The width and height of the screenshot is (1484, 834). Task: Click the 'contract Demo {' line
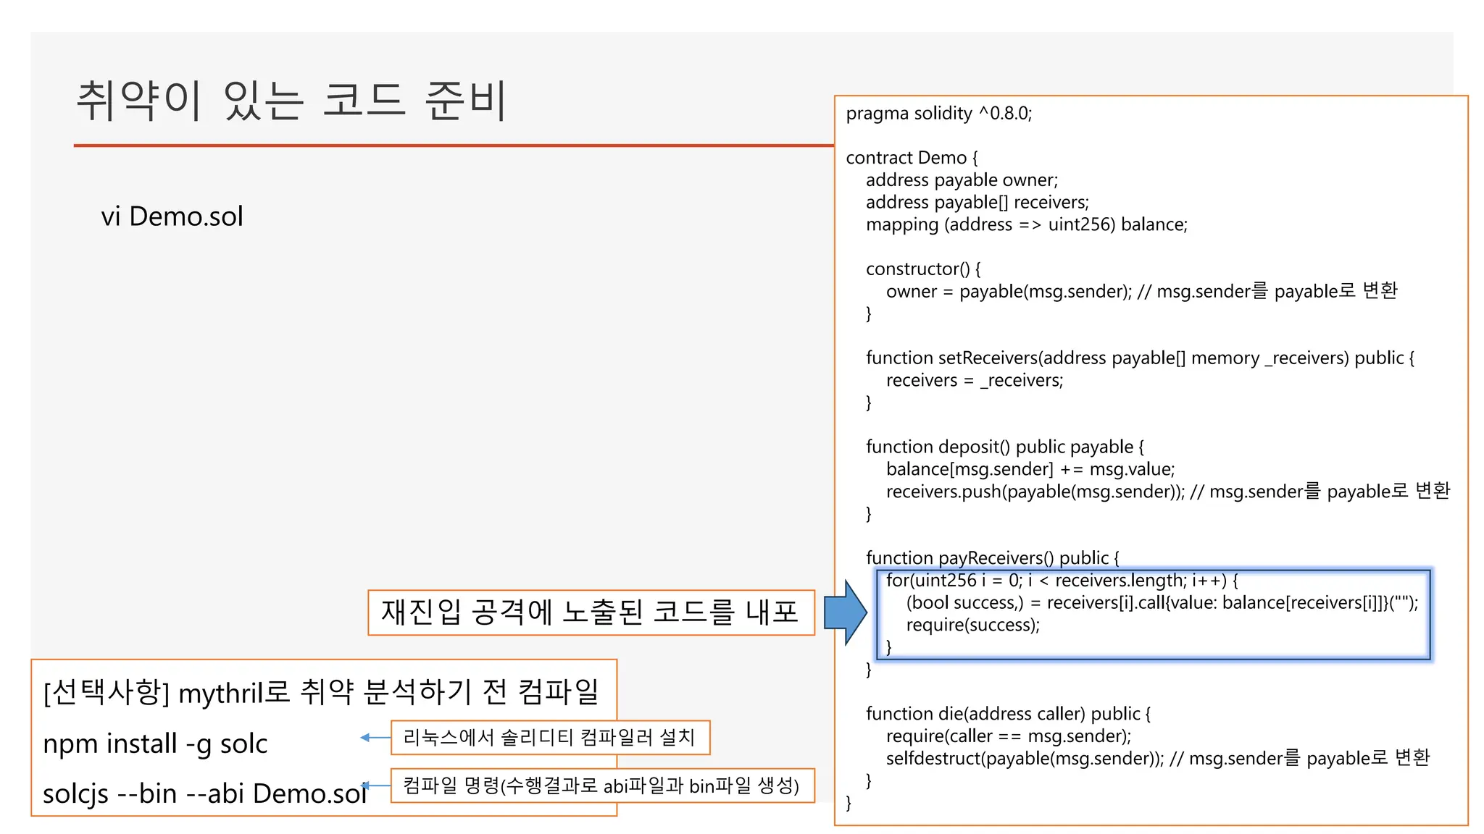tap(912, 158)
